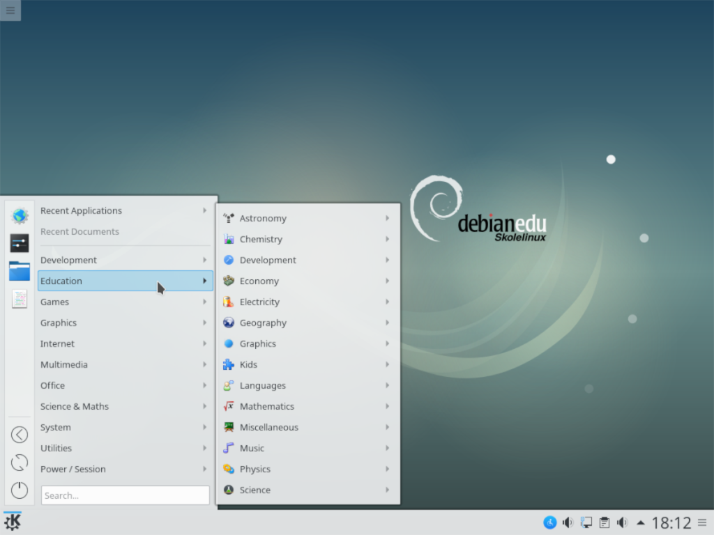The height and width of the screenshot is (535, 714).
Task: Expand the Mathematics submenu arrow
Action: [x=388, y=406]
